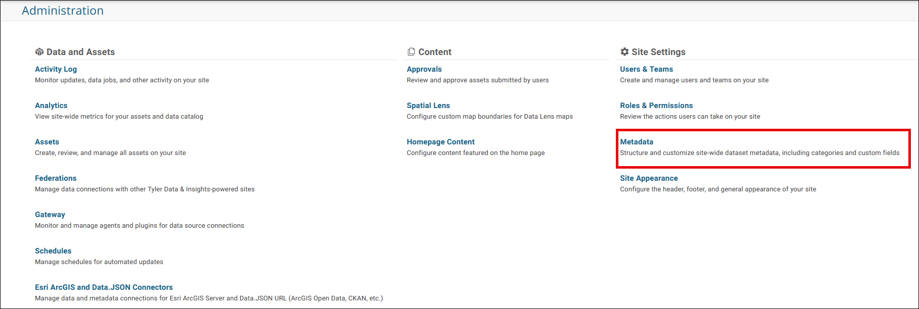919x309 pixels.
Task: Configure Spatial Lens map boundaries
Action: click(428, 106)
